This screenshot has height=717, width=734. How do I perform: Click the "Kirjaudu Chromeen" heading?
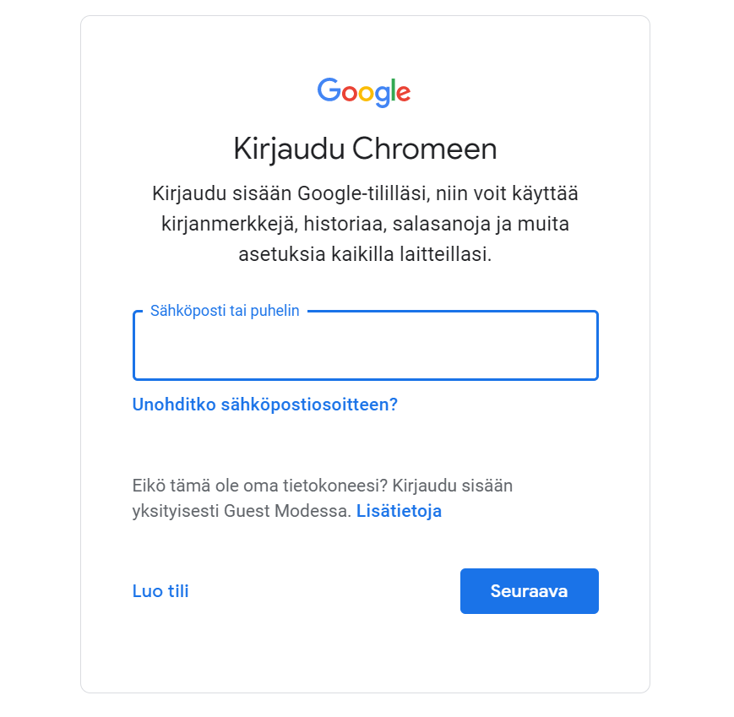[x=365, y=149]
